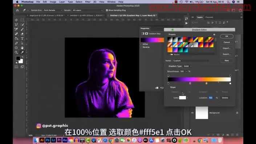Open Lightroom from the Dock

point(53,140)
